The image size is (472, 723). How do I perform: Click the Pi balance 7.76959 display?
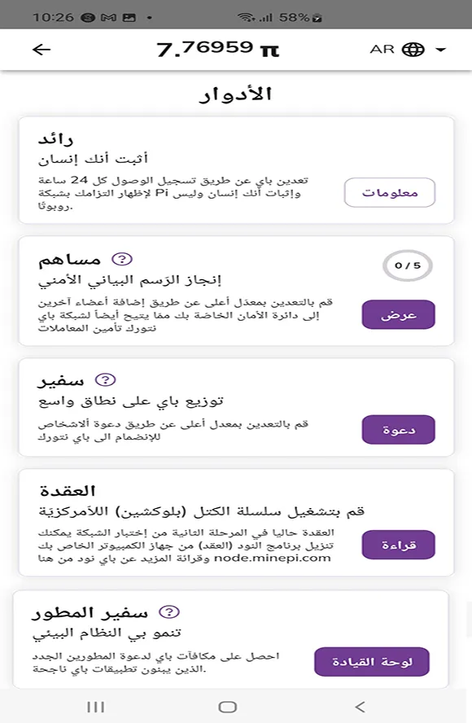(218, 49)
